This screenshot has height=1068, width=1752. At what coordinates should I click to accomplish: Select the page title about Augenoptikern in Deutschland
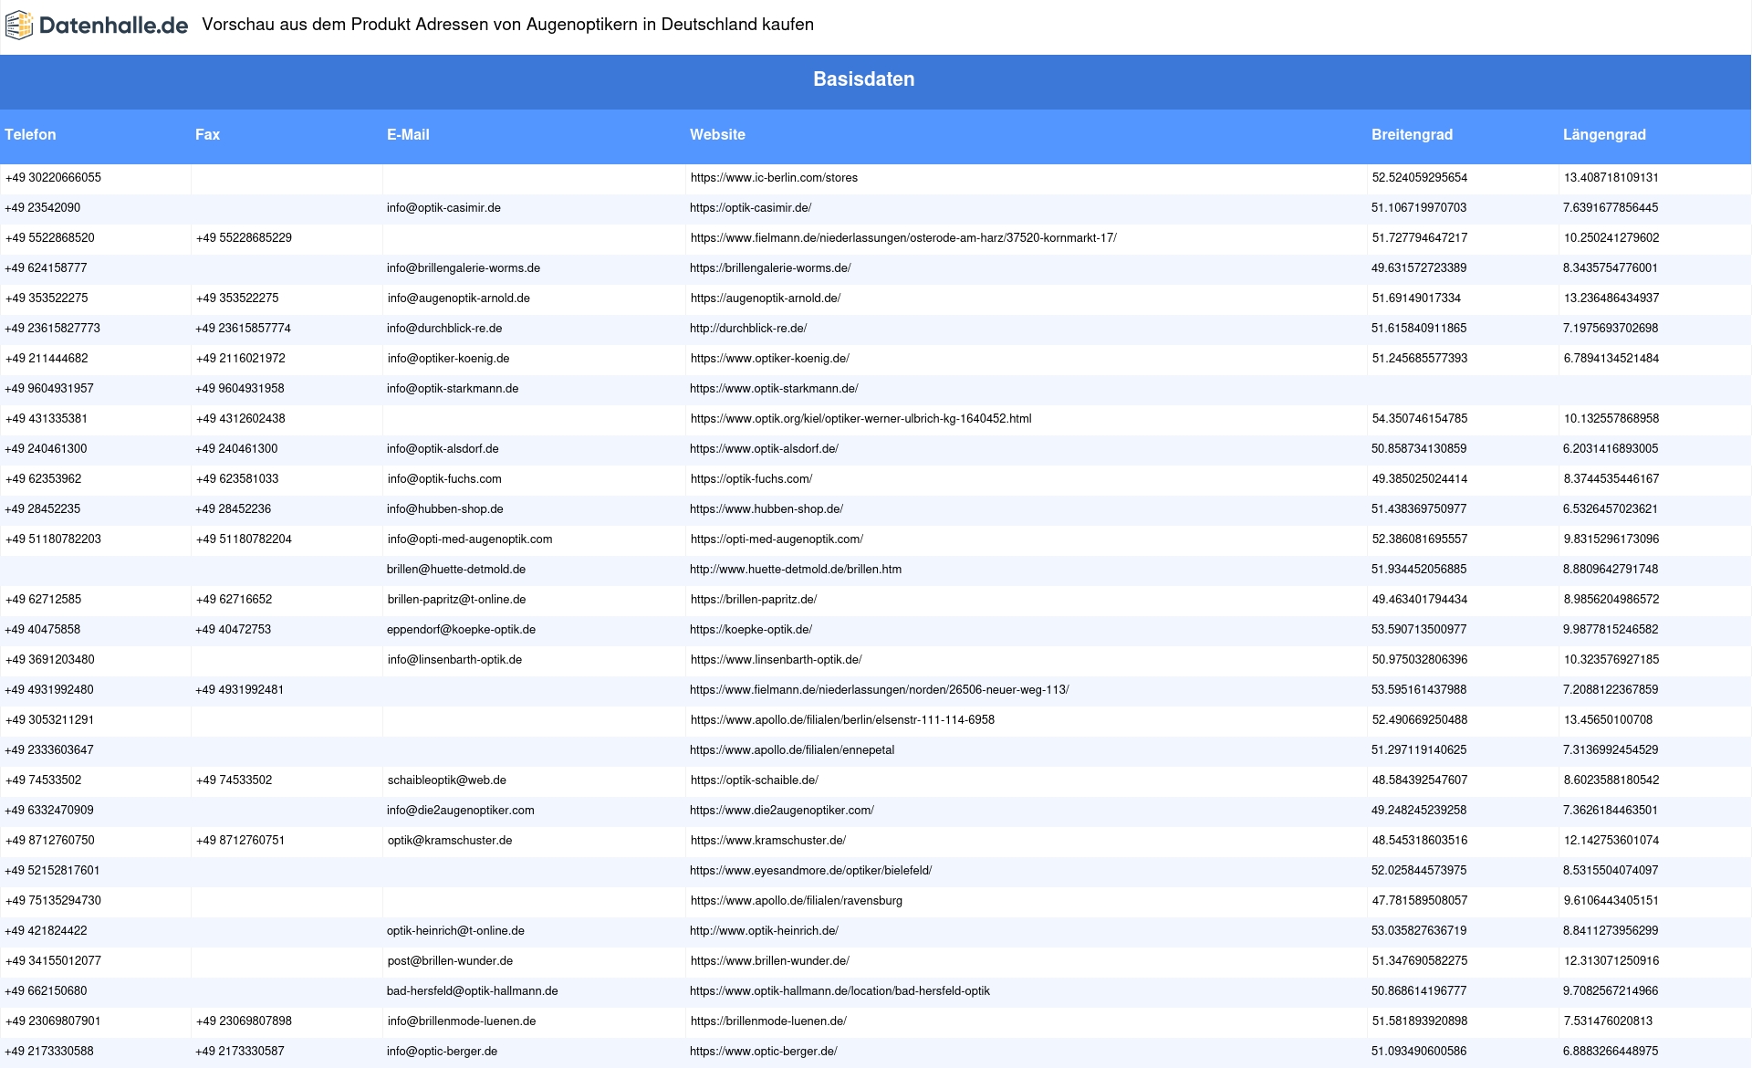point(507,25)
